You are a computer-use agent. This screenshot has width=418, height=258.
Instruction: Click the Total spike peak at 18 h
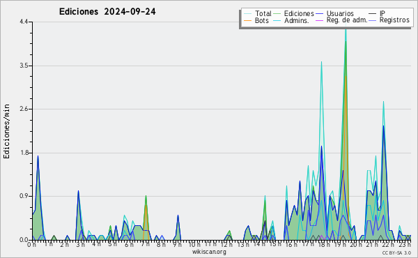pyautogui.click(x=321, y=62)
